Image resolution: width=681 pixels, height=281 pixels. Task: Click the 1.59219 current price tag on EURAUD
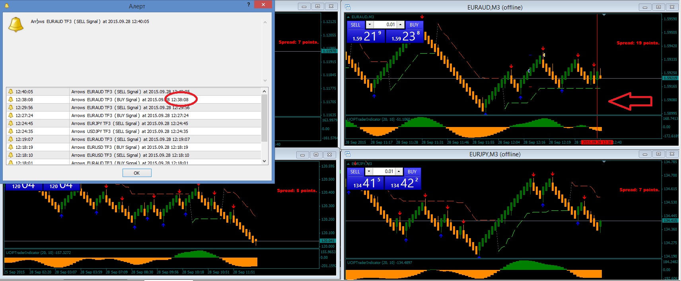coord(670,78)
